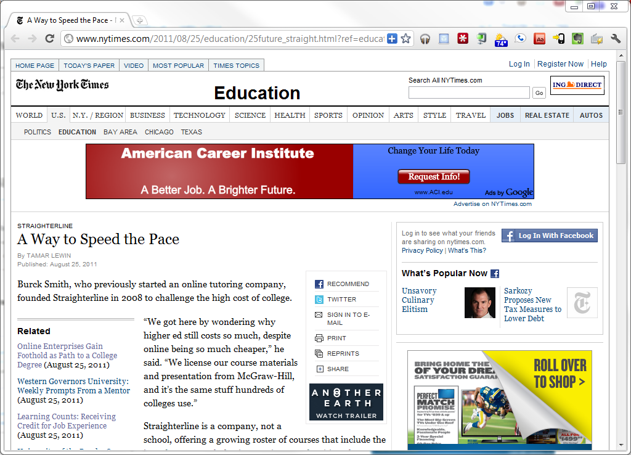Click the green monitor extension icon
This screenshot has height=455, width=631.
point(482,39)
